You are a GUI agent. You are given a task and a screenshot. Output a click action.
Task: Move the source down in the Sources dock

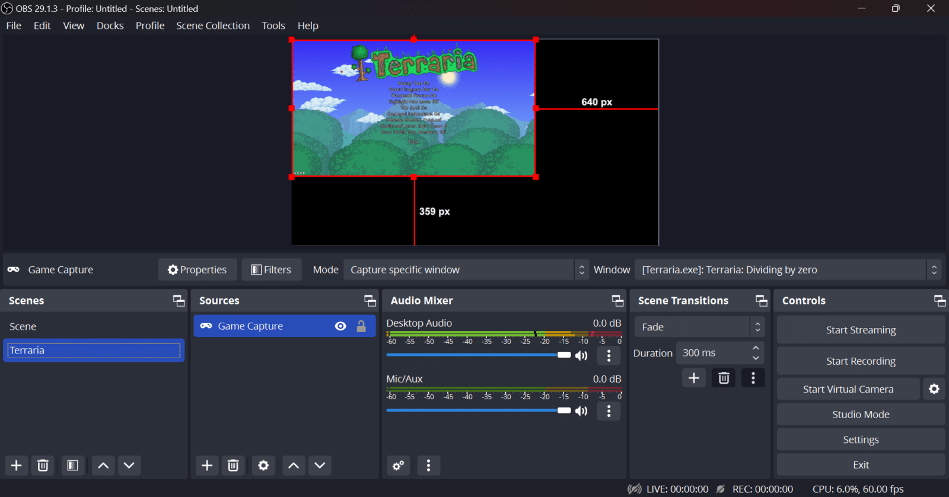coord(320,466)
